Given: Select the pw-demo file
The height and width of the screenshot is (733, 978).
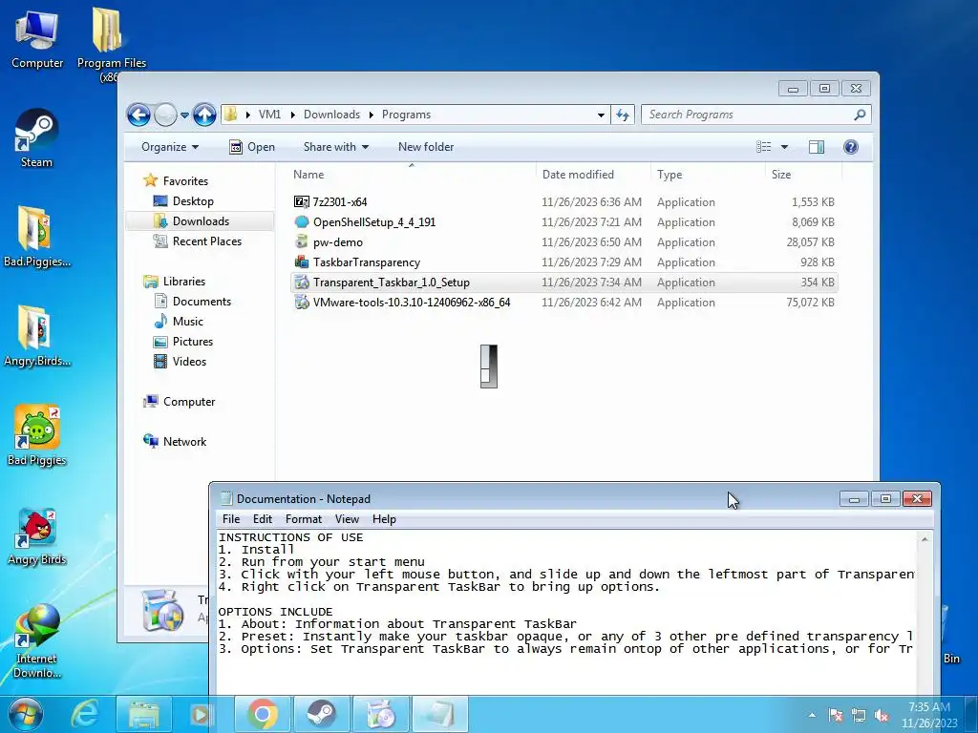Looking at the screenshot, I should click(563, 241).
